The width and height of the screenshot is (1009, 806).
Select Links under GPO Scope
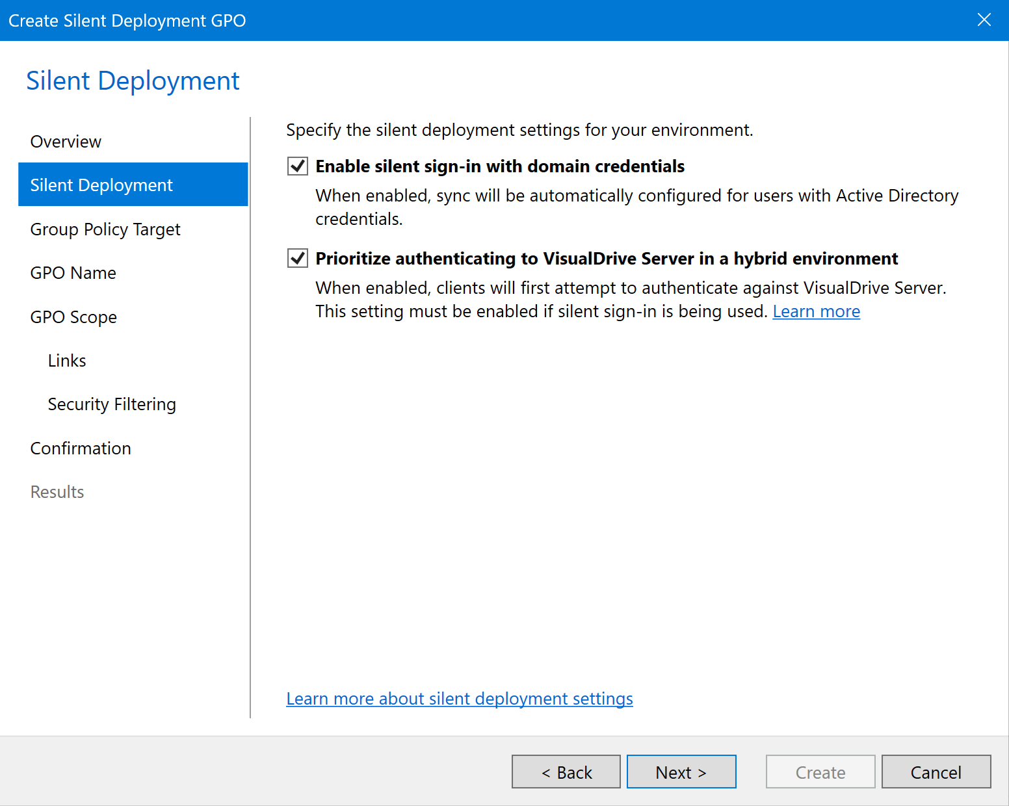[x=67, y=361]
